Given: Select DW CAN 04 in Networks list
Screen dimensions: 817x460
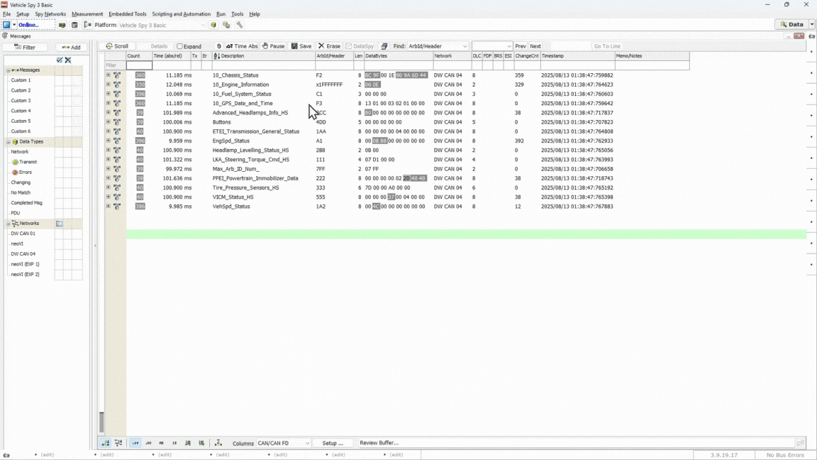Looking at the screenshot, I should coord(23,253).
